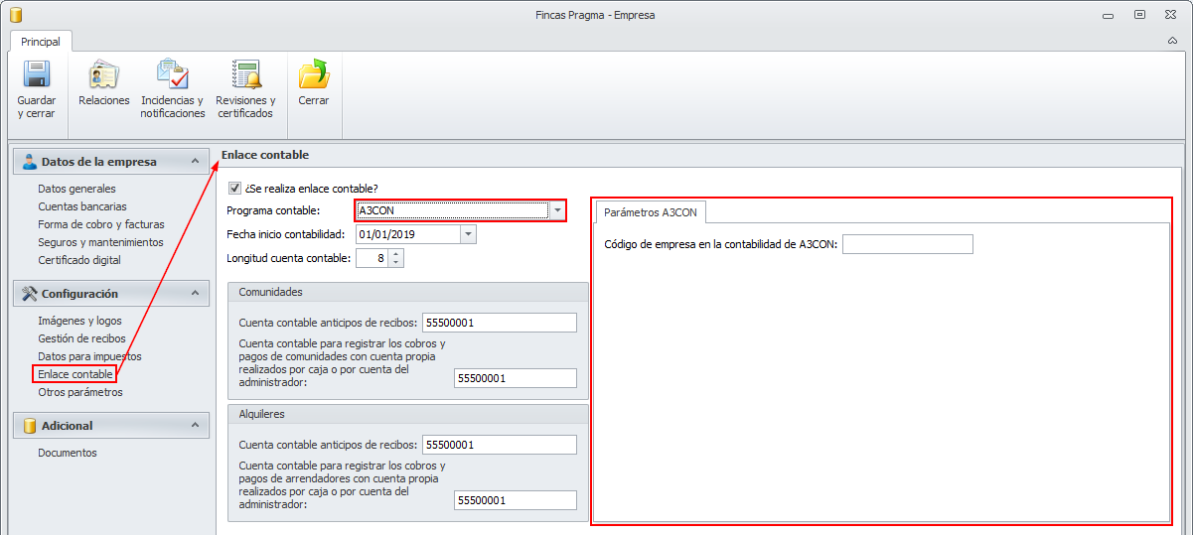Open Otros parámetros in sidebar
The image size is (1193, 535).
80,392
